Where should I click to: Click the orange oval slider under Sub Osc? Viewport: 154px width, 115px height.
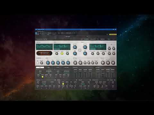(44, 53)
